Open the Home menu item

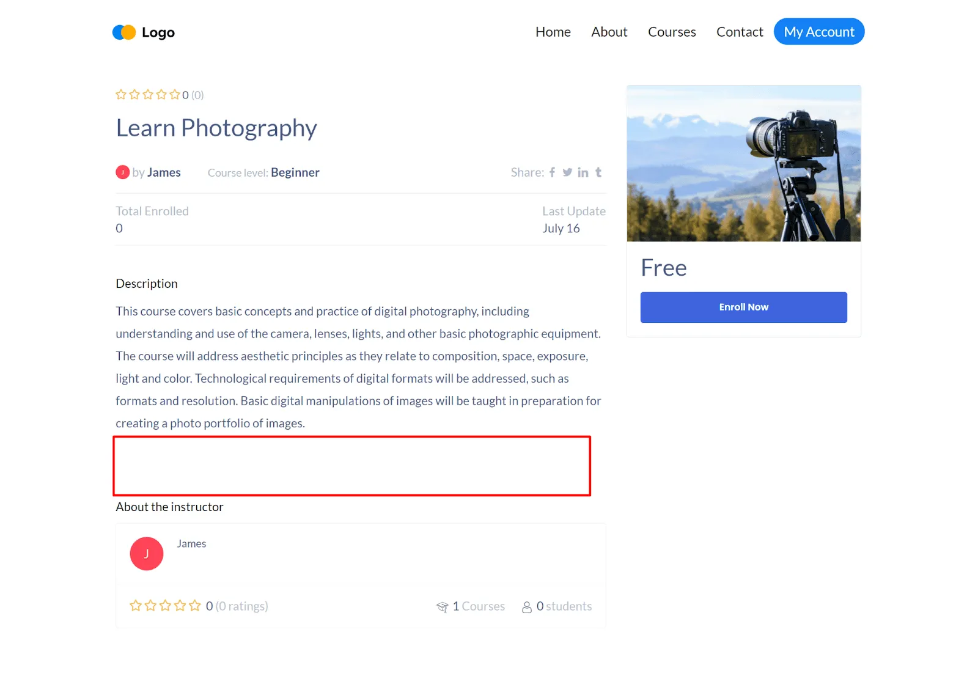point(553,32)
